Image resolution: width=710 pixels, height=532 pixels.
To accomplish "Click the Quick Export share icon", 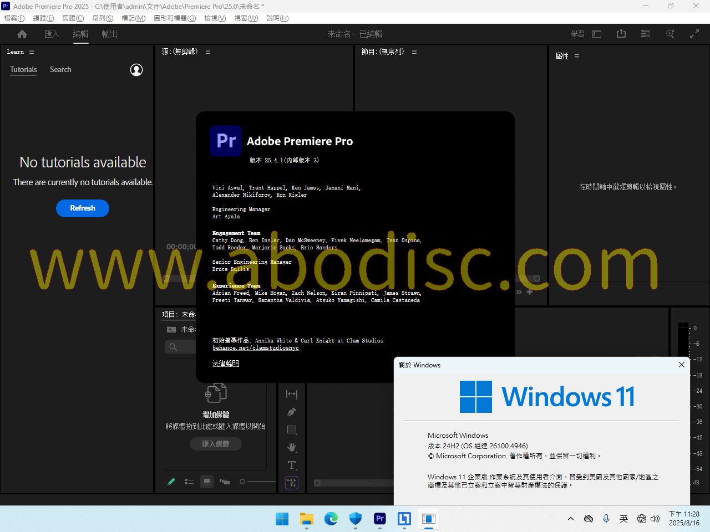I will pos(621,34).
